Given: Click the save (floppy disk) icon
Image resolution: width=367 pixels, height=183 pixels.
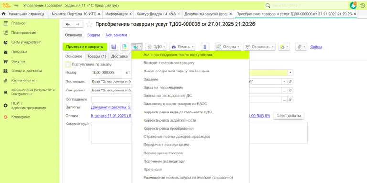Looking at the screenshot, I should pos(114,47).
